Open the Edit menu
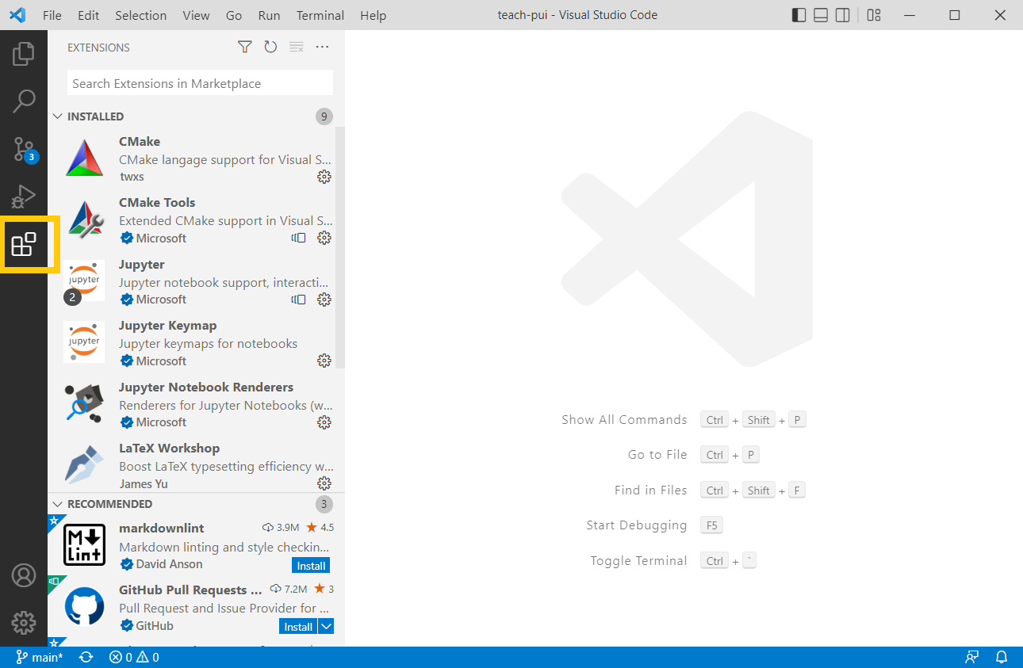 89,15
